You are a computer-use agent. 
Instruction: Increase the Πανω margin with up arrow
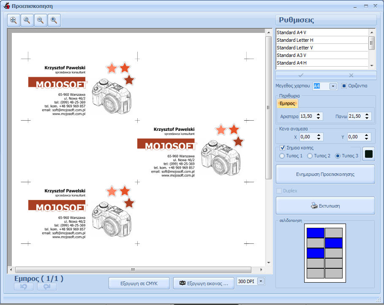[x=367, y=114]
